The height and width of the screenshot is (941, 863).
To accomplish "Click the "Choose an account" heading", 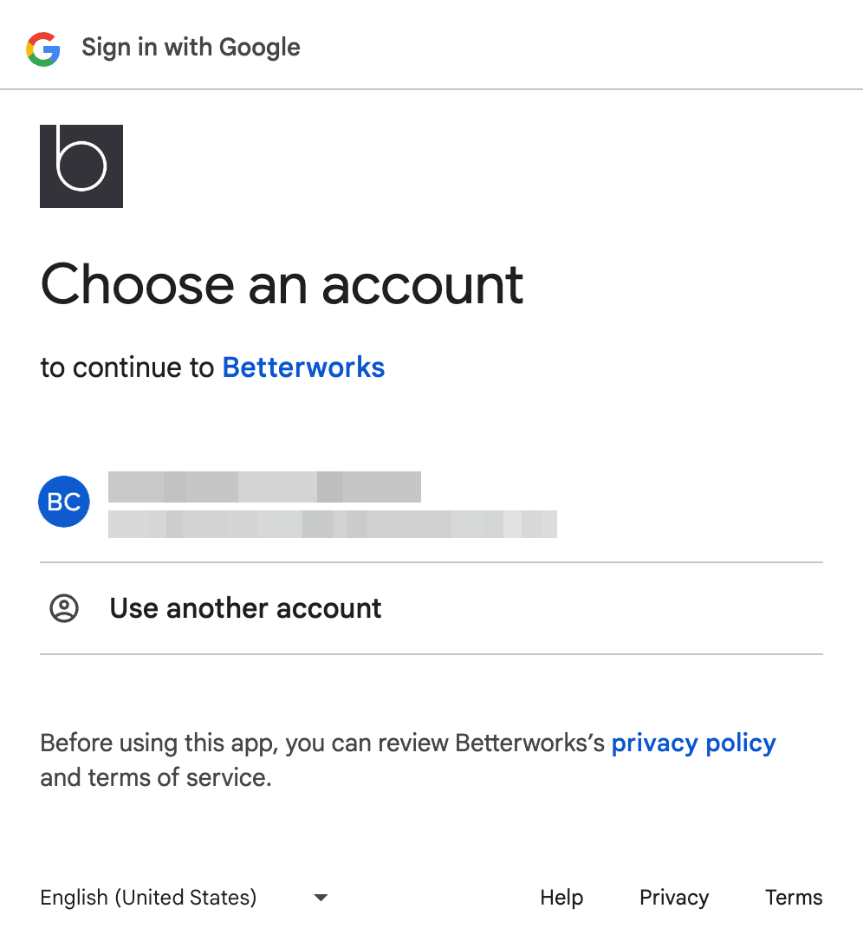I will 282,284.
